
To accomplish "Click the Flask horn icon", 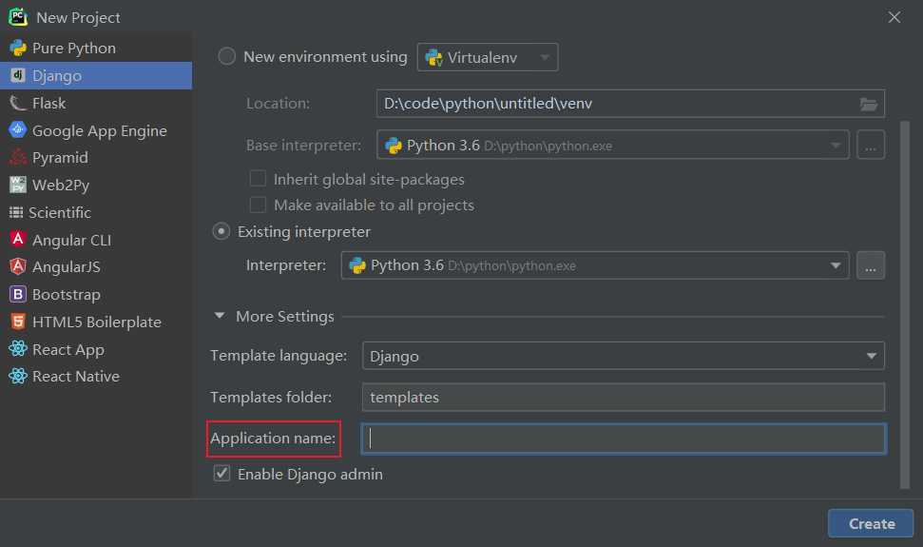I will pyautogui.click(x=18, y=103).
